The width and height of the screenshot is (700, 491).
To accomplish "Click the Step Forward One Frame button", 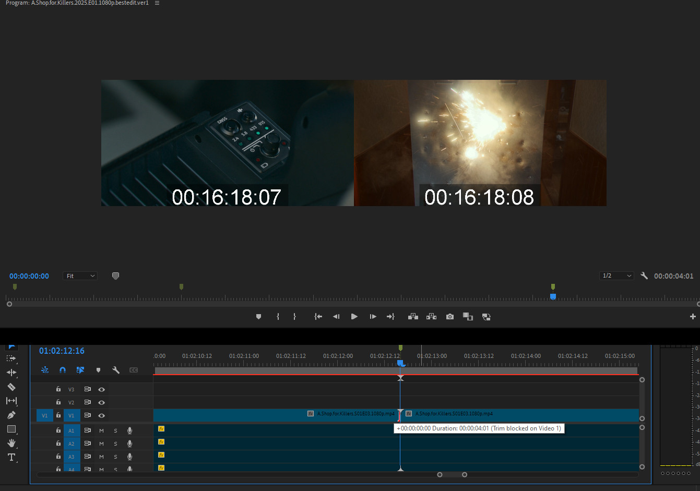I will (x=373, y=317).
